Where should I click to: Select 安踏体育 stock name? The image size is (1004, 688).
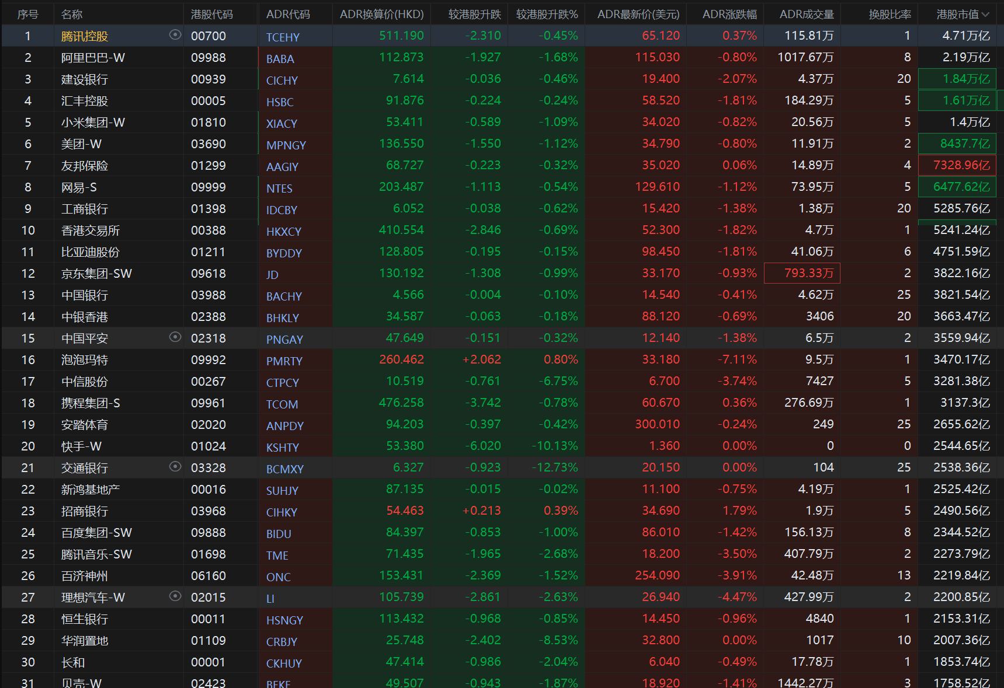pyautogui.click(x=85, y=425)
